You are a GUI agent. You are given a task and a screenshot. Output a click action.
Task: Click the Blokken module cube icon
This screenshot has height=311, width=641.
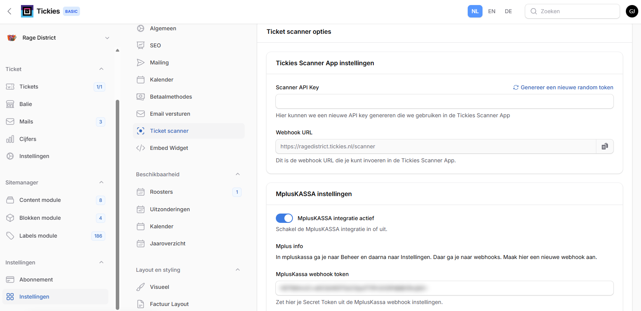(x=10, y=218)
